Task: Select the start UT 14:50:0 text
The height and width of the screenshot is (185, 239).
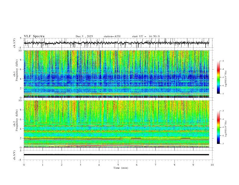Action: [146, 36]
